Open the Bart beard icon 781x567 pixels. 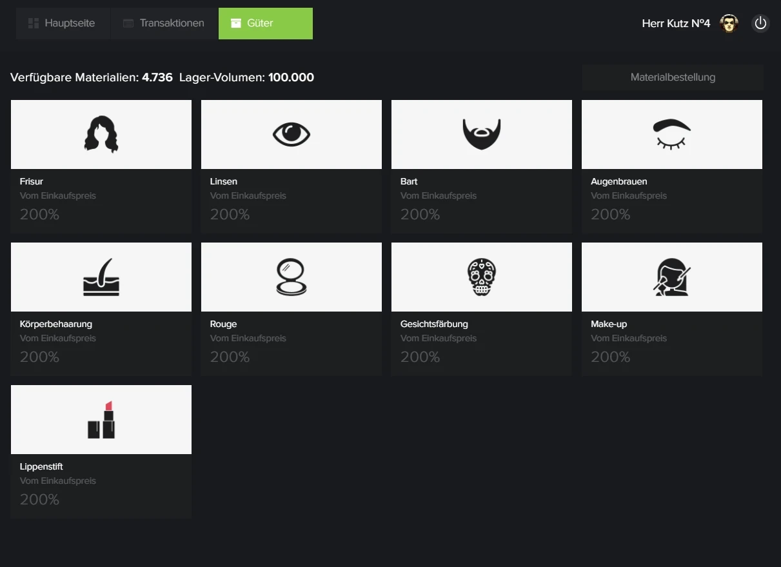(482, 134)
